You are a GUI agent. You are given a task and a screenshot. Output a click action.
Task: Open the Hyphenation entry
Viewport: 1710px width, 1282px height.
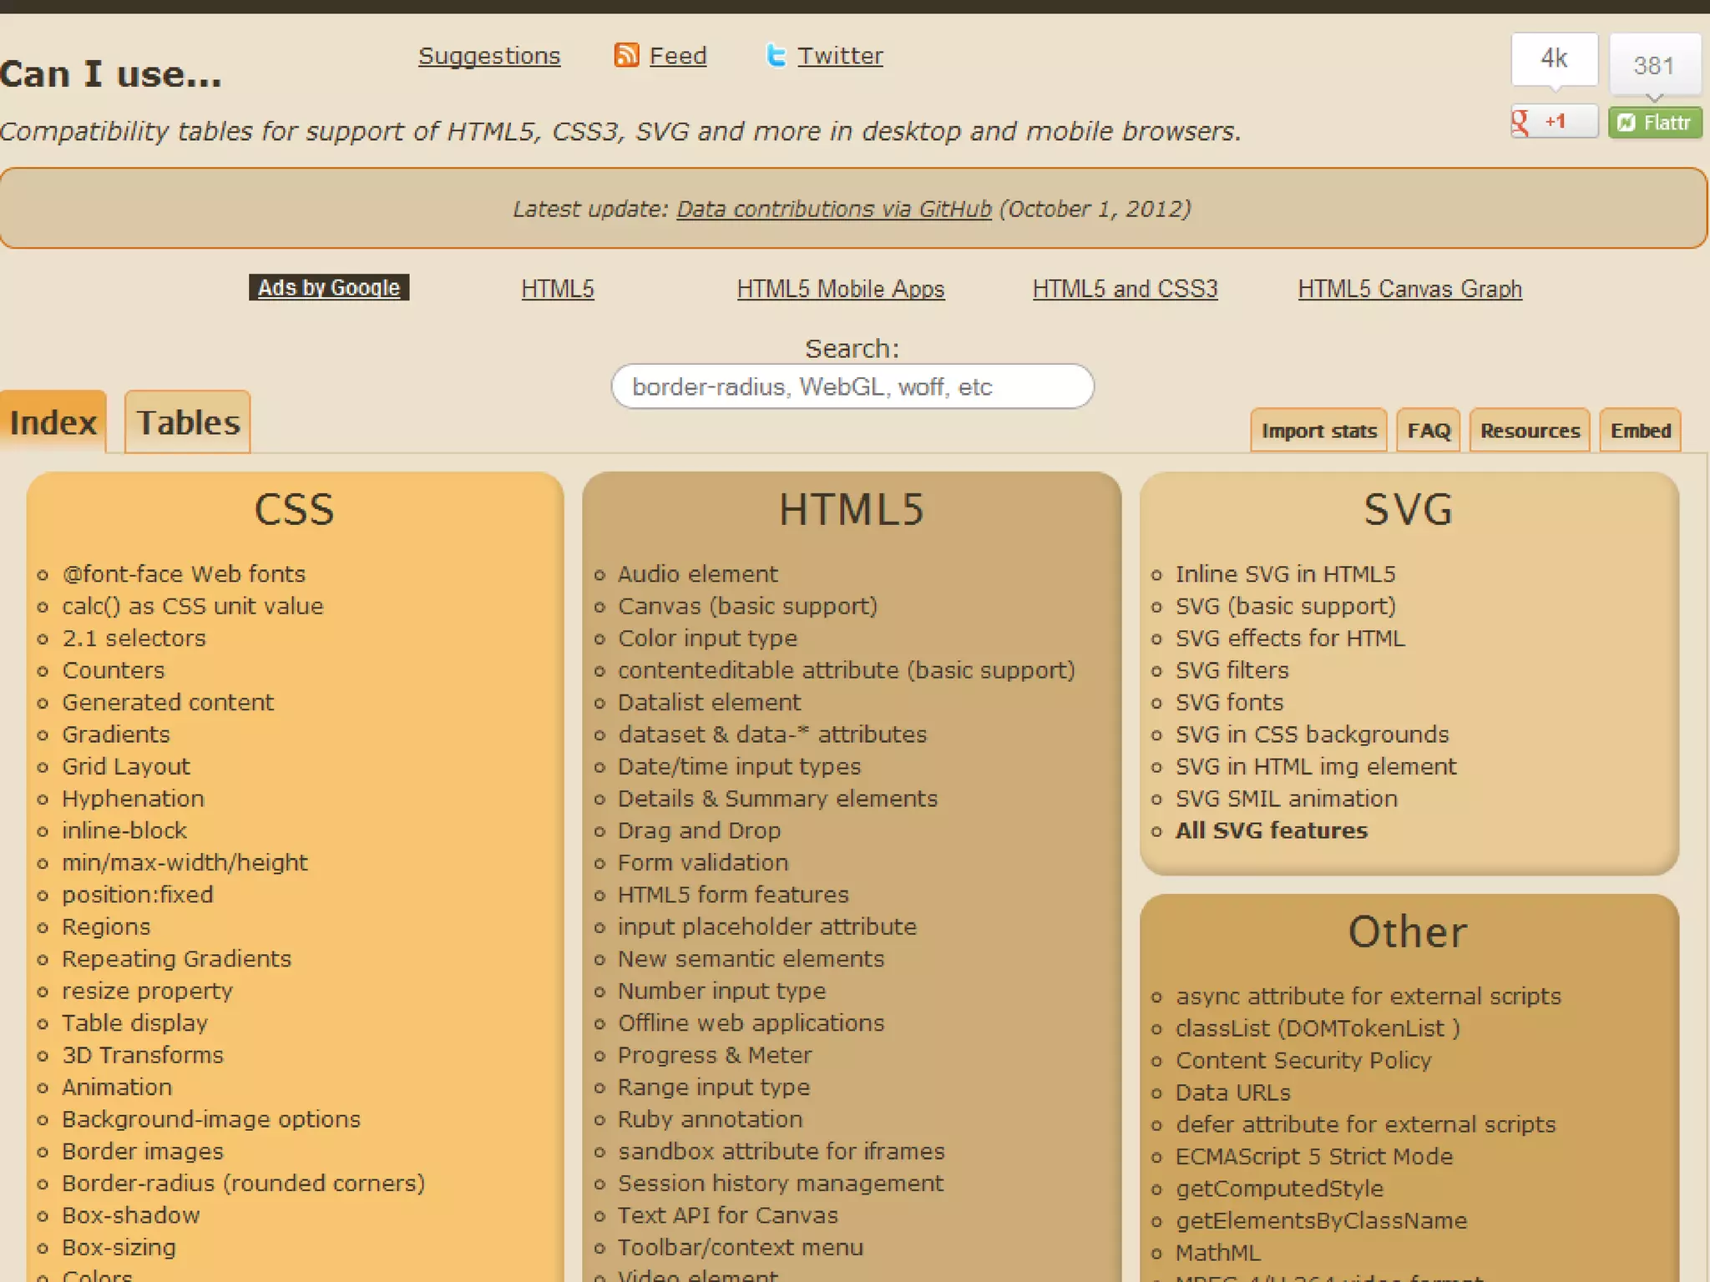pyautogui.click(x=133, y=799)
